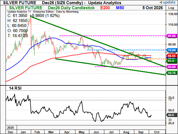Click the Updata Analytics 11 Enterprise Edition caption

coord(43,12)
